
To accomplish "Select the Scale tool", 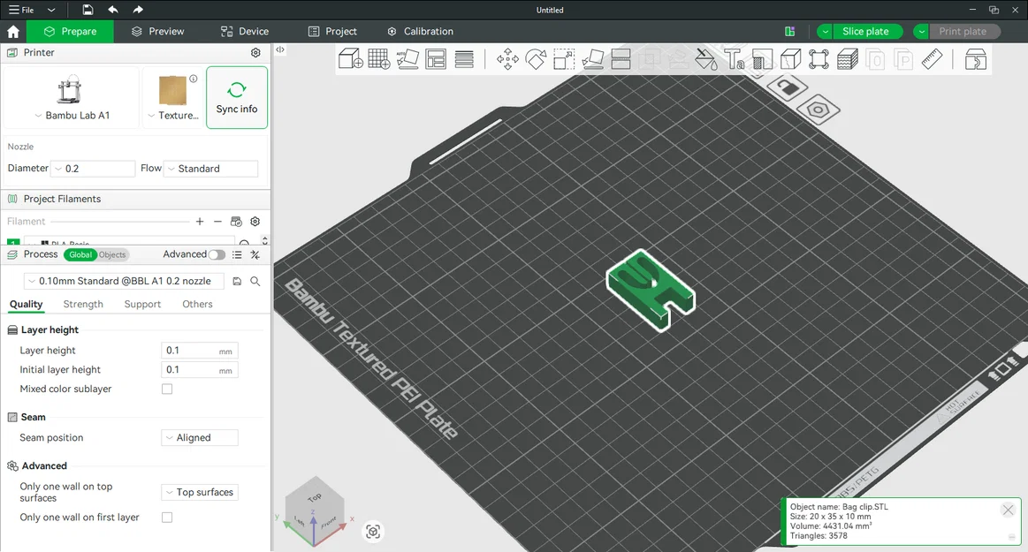I will pyautogui.click(x=564, y=59).
